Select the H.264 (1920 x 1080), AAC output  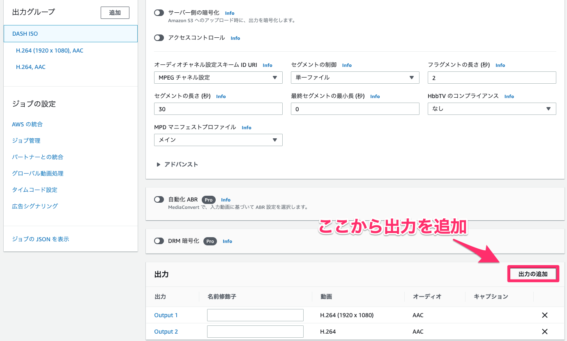[49, 50]
